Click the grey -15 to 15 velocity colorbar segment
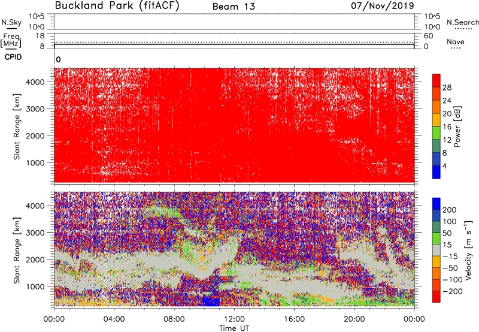Image resolution: width=479 pixels, height=332 pixels. click(x=436, y=250)
